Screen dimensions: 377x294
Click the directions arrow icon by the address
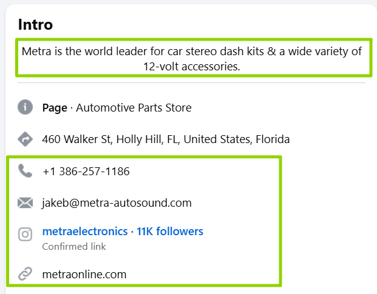(x=25, y=139)
